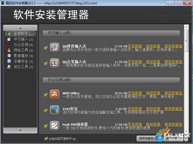Click 手动安装 for 2345好压
Viewport: 193px width, 144px height.
pyautogui.click(x=135, y=109)
